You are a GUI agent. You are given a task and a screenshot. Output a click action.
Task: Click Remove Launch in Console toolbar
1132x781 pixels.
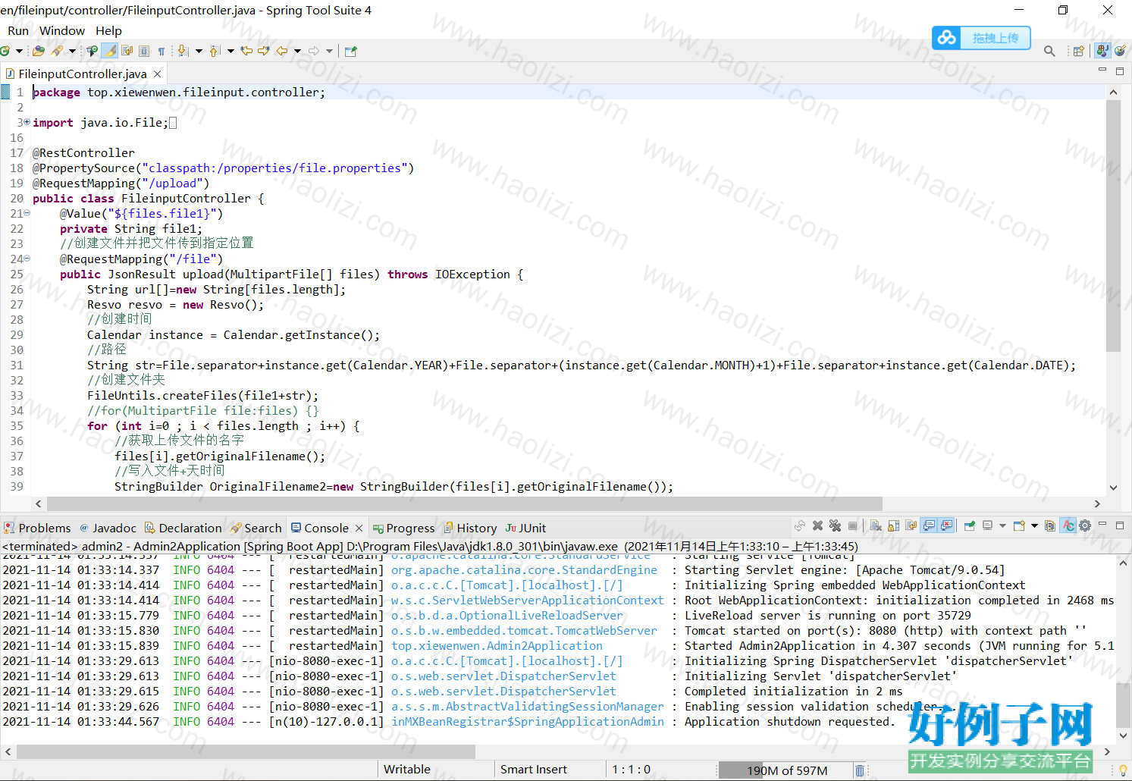pyautogui.click(x=817, y=525)
